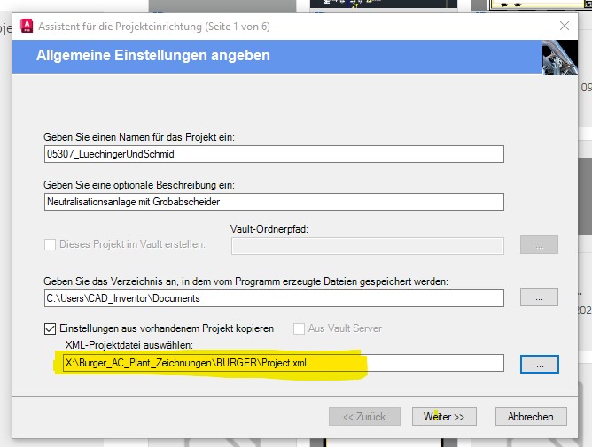Proceed with the 'Weiter >>' button
Image resolution: width=592 pixels, height=447 pixels.
pyautogui.click(x=444, y=416)
